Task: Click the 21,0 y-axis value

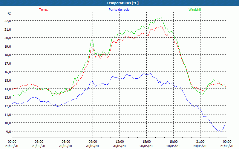Action: coord(8,29)
